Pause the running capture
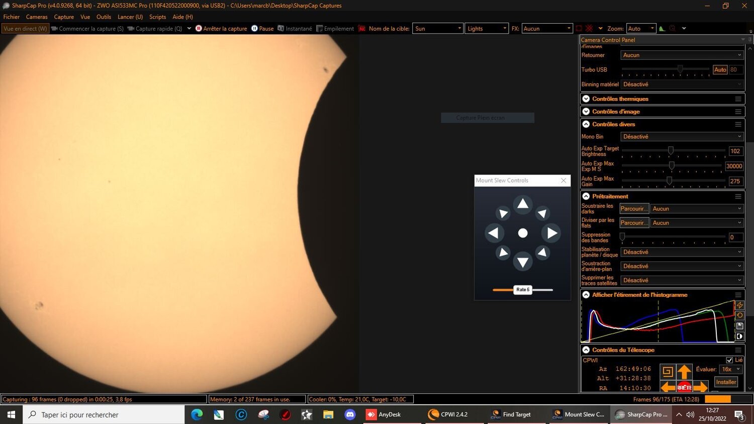 pyautogui.click(x=262, y=29)
